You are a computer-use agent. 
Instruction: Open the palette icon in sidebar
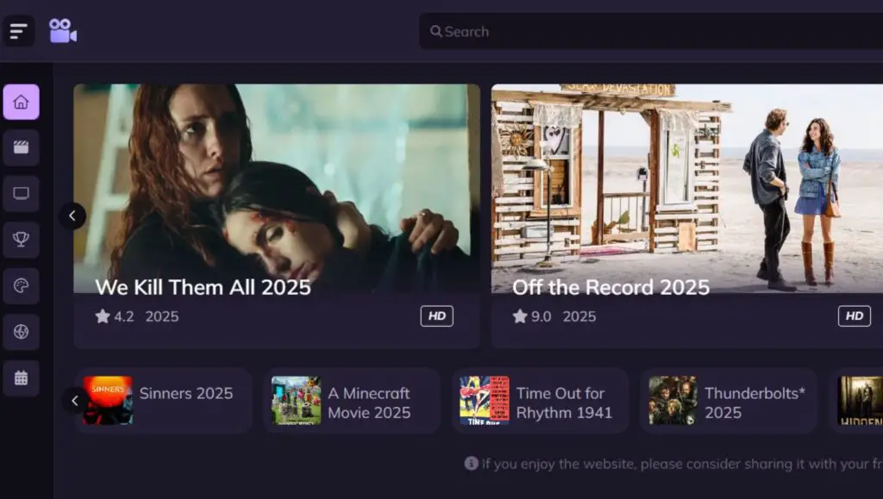tap(21, 286)
